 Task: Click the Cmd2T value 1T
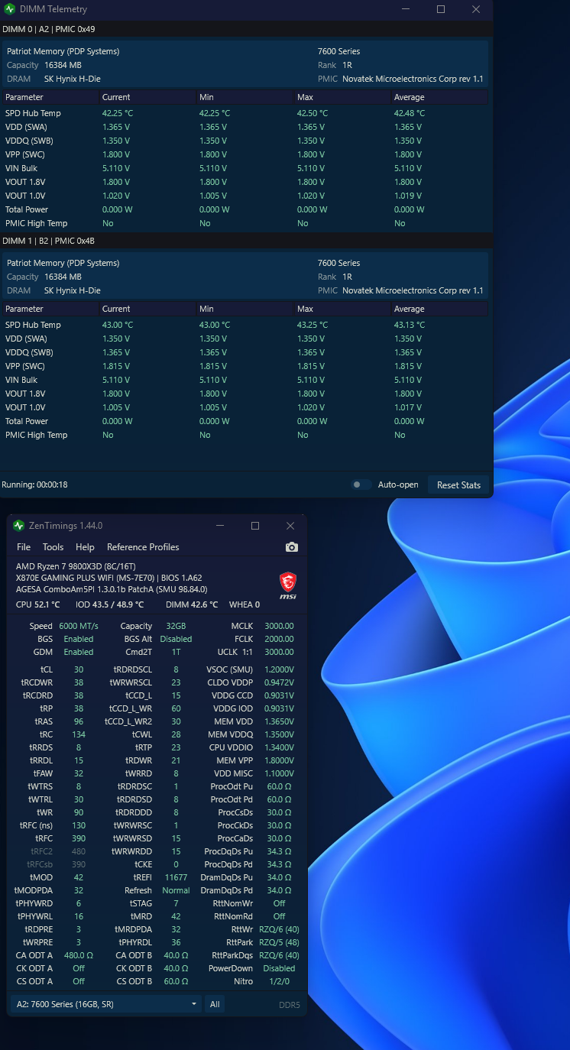[176, 652]
